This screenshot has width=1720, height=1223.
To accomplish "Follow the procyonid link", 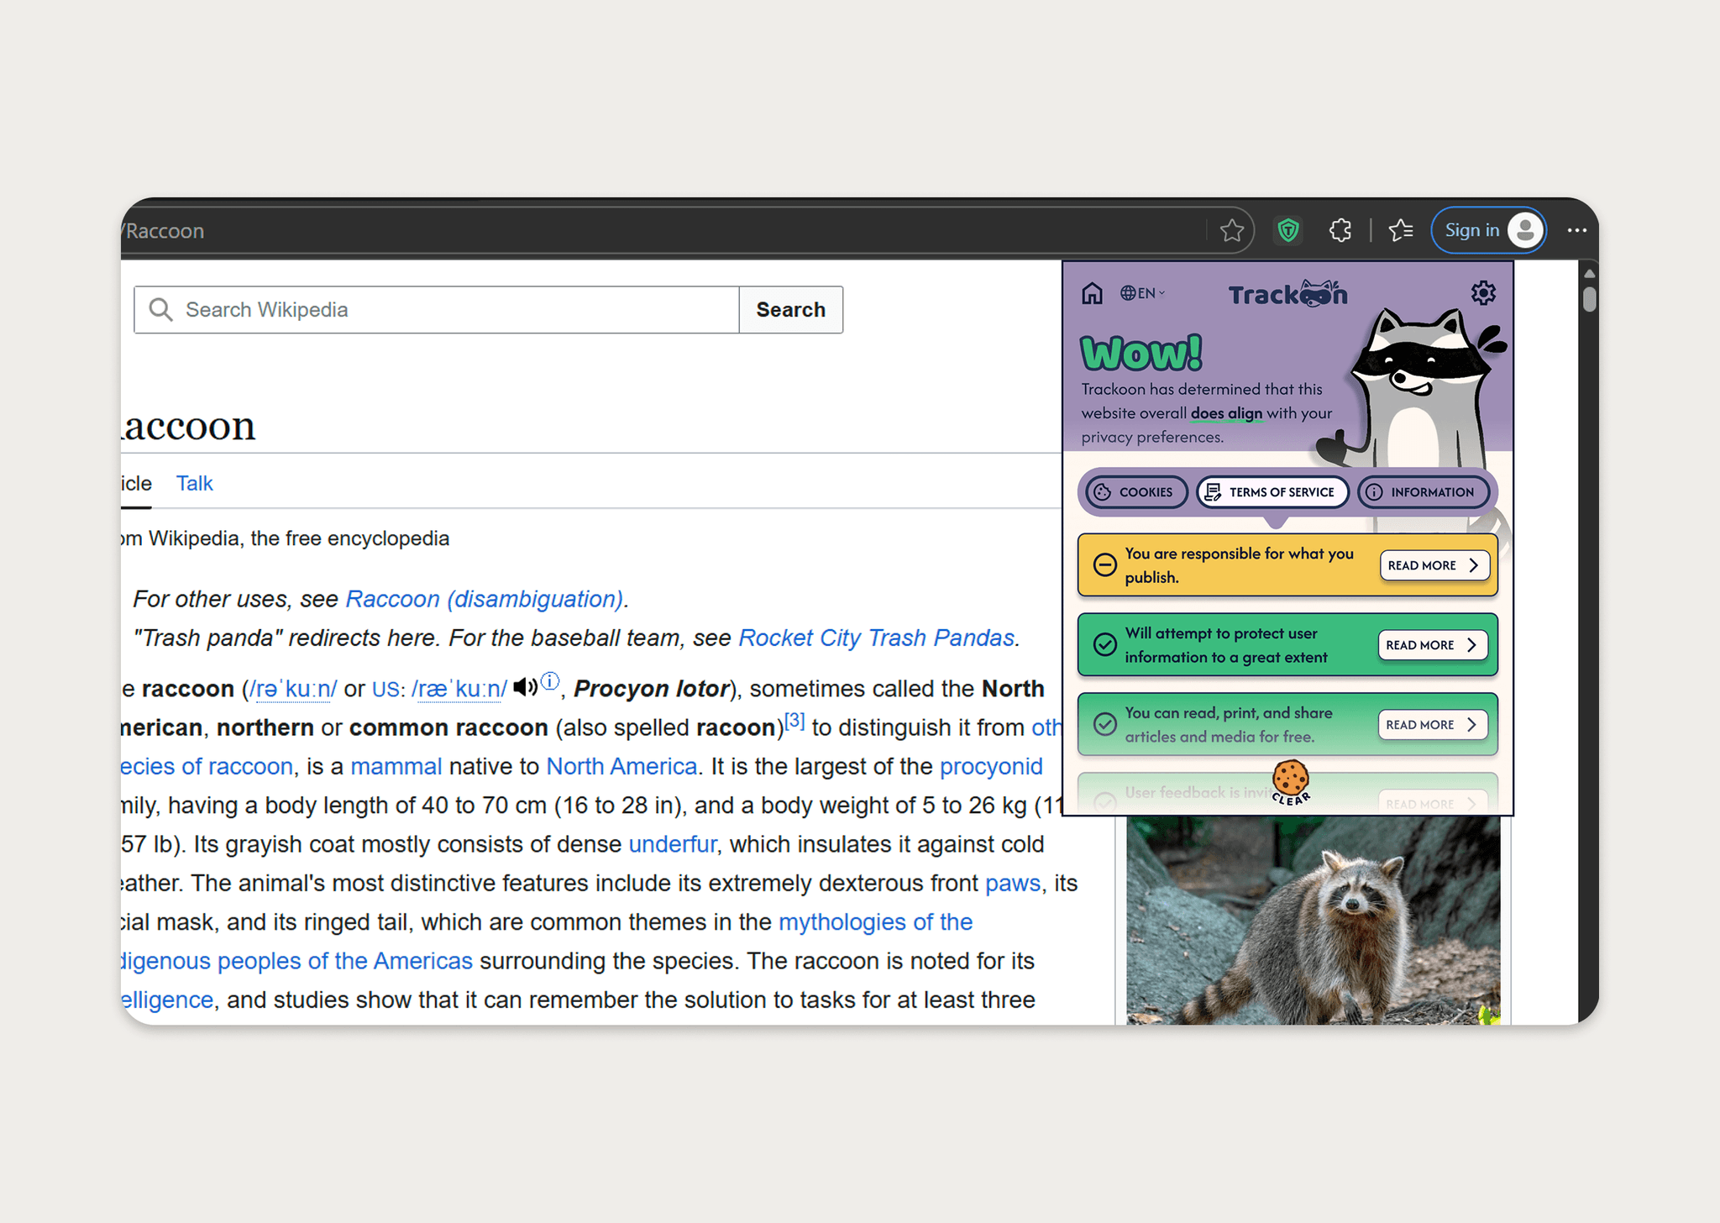I will click(991, 766).
